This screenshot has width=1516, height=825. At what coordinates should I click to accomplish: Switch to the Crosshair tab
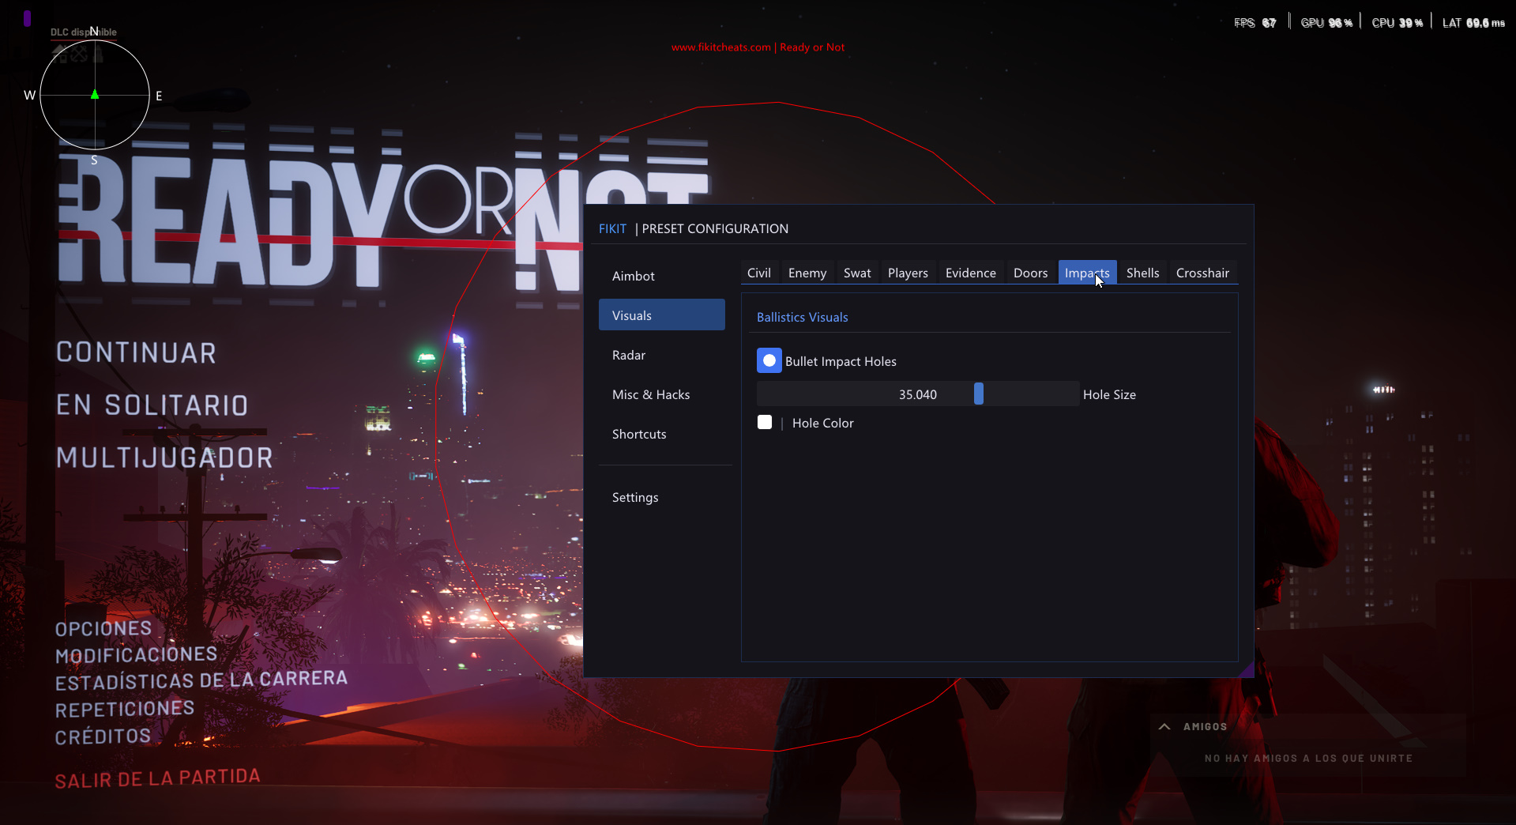tap(1202, 272)
